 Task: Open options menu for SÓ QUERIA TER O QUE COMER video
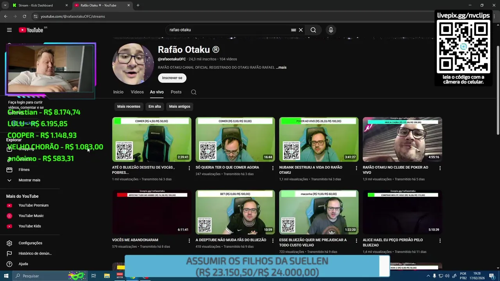[x=273, y=168]
